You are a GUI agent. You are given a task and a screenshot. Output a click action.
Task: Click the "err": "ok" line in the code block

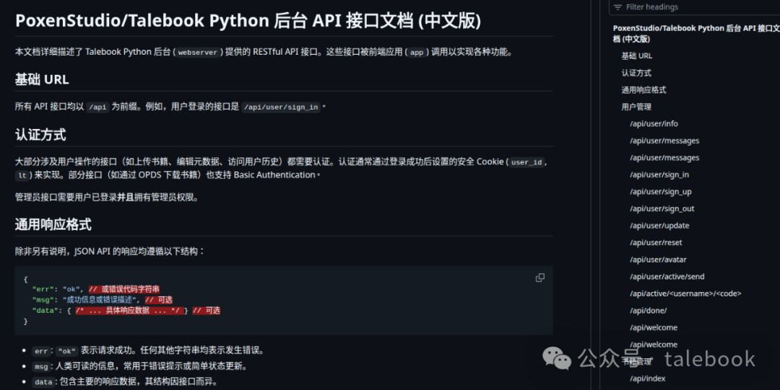96,289
